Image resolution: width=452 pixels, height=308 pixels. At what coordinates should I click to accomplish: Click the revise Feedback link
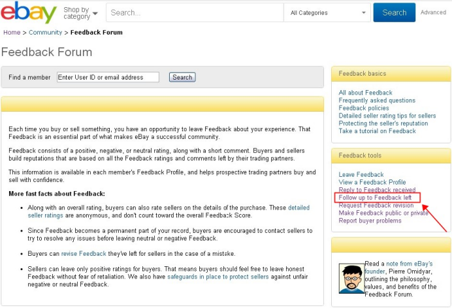coord(82,253)
